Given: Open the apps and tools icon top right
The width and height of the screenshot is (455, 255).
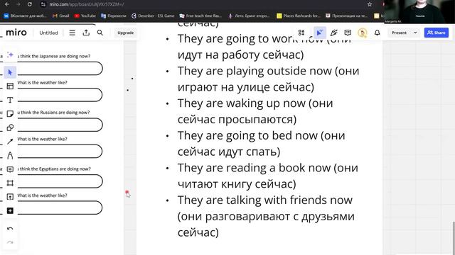Looking at the screenshot, I should (301, 33).
